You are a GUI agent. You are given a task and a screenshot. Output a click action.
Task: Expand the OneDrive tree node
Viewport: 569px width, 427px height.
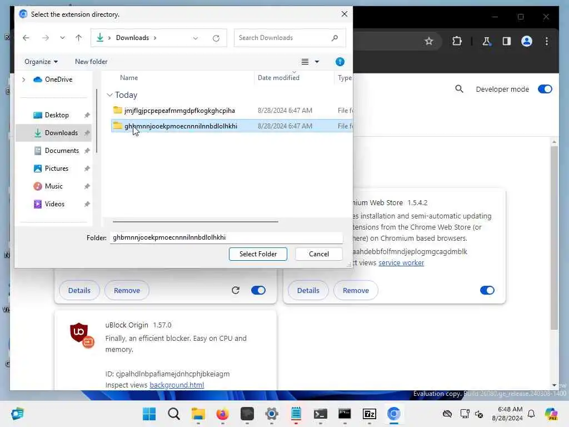pyautogui.click(x=23, y=80)
